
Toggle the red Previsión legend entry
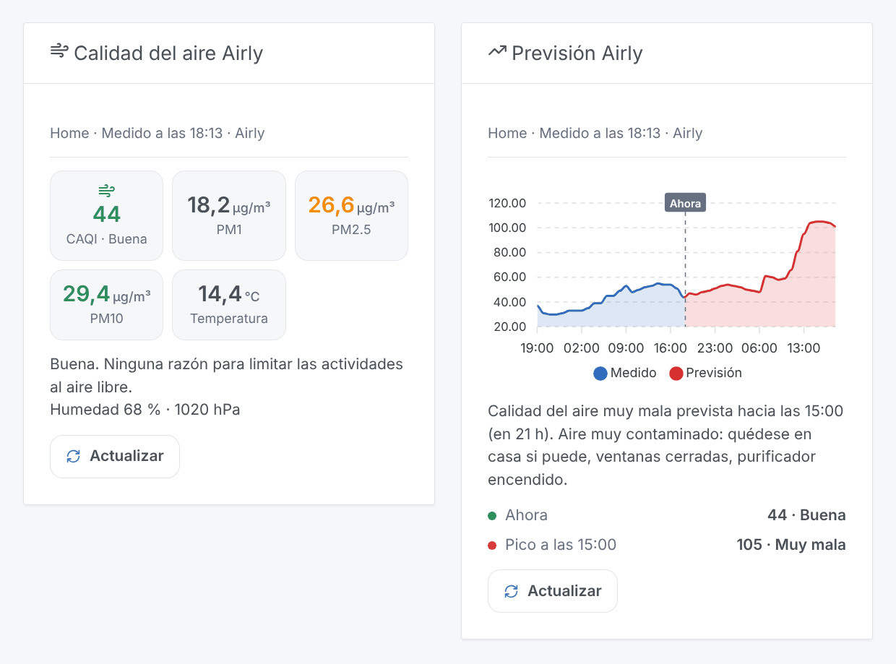click(705, 373)
